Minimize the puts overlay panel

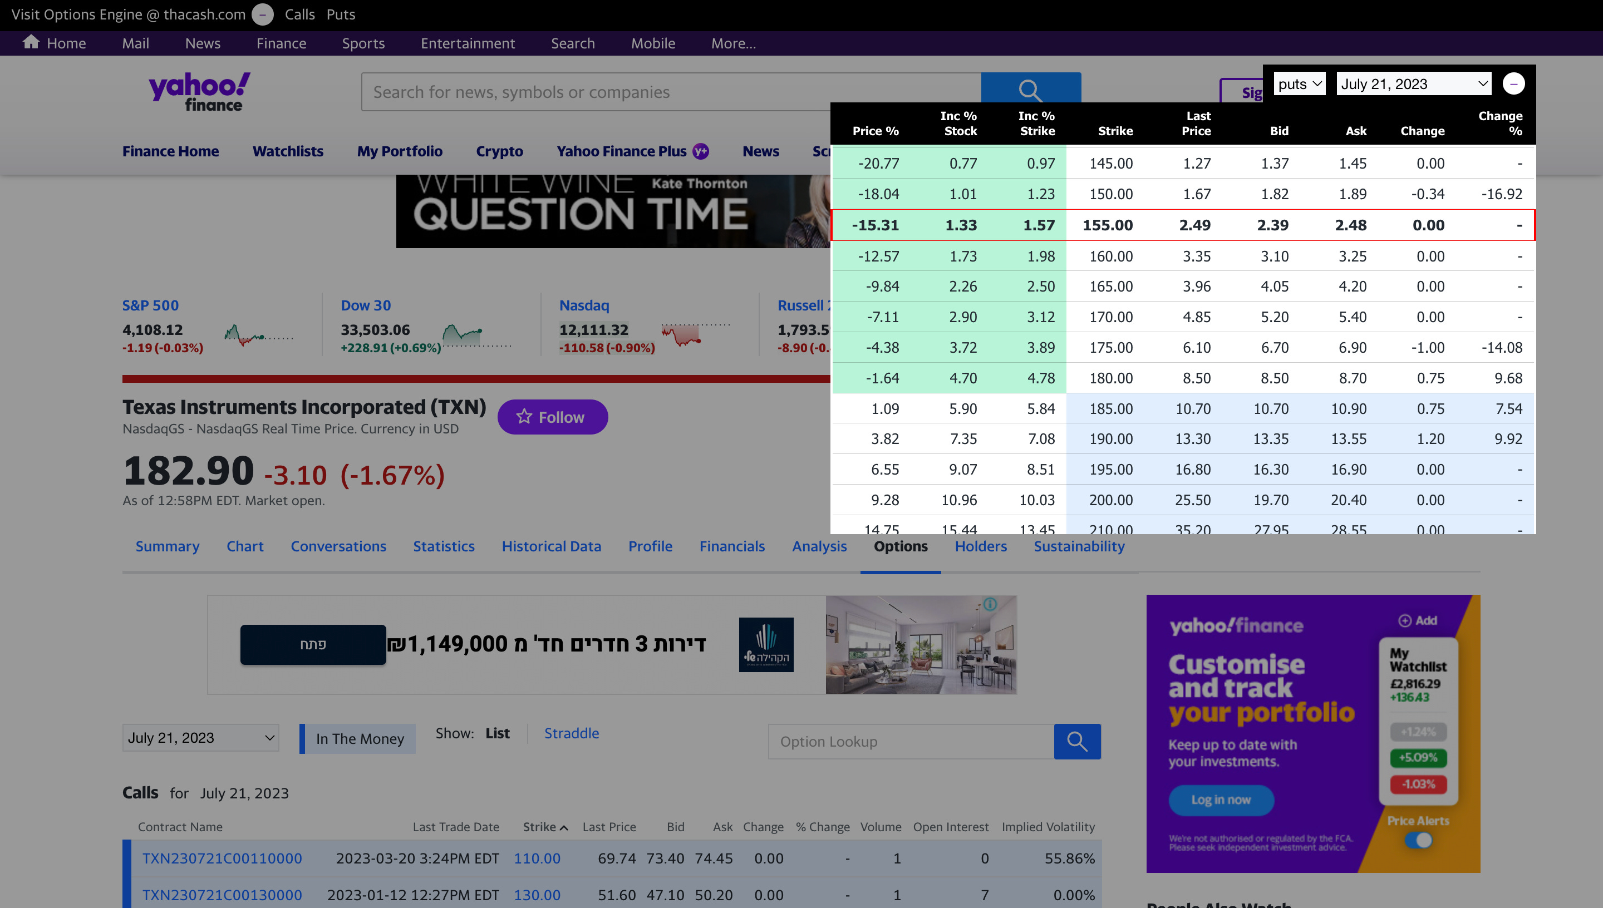(x=1513, y=83)
